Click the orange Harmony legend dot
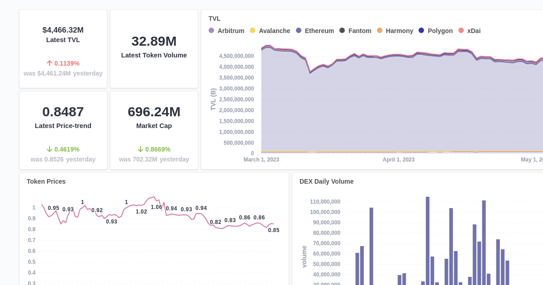The width and height of the screenshot is (543, 285). [x=380, y=31]
